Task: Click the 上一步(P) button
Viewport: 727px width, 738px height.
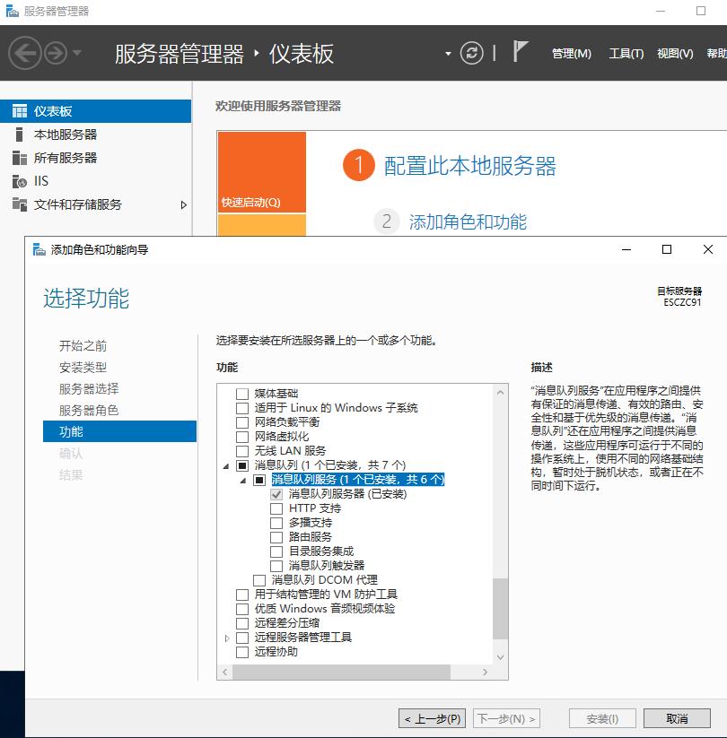Action: coord(430,717)
